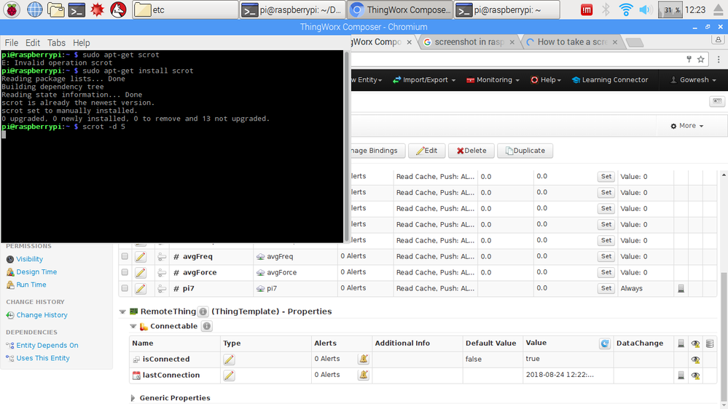Open the binding icon for pi7
The width and height of the screenshot is (728, 409).
(162, 288)
